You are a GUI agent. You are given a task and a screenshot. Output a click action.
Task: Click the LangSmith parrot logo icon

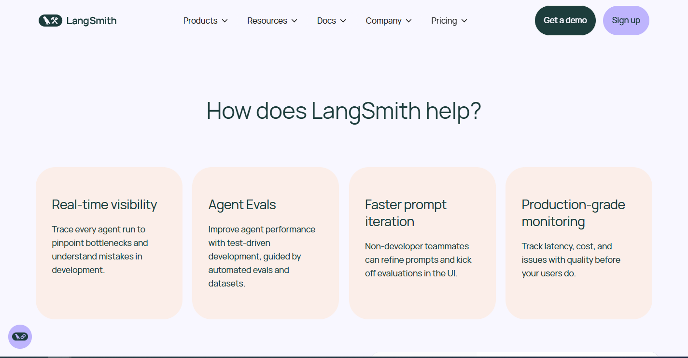click(50, 21)
